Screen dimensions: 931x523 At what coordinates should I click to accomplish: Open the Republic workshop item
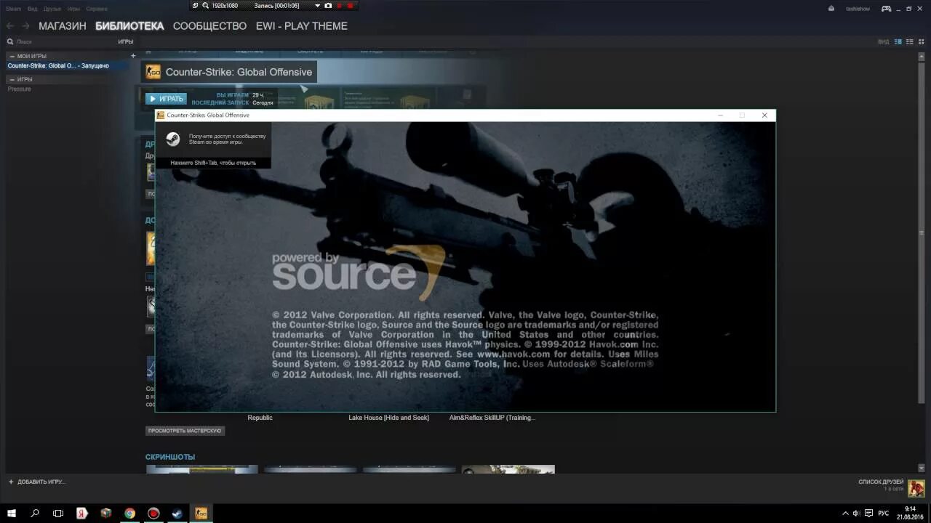260,418
